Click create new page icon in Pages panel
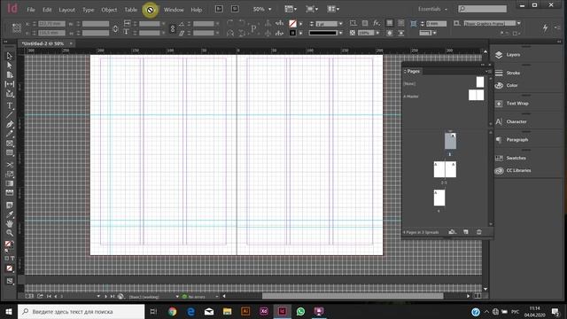The image size is (567, 319). pos(466,232)
